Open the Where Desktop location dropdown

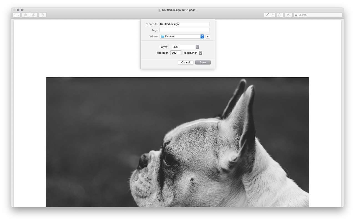point(182,36)
